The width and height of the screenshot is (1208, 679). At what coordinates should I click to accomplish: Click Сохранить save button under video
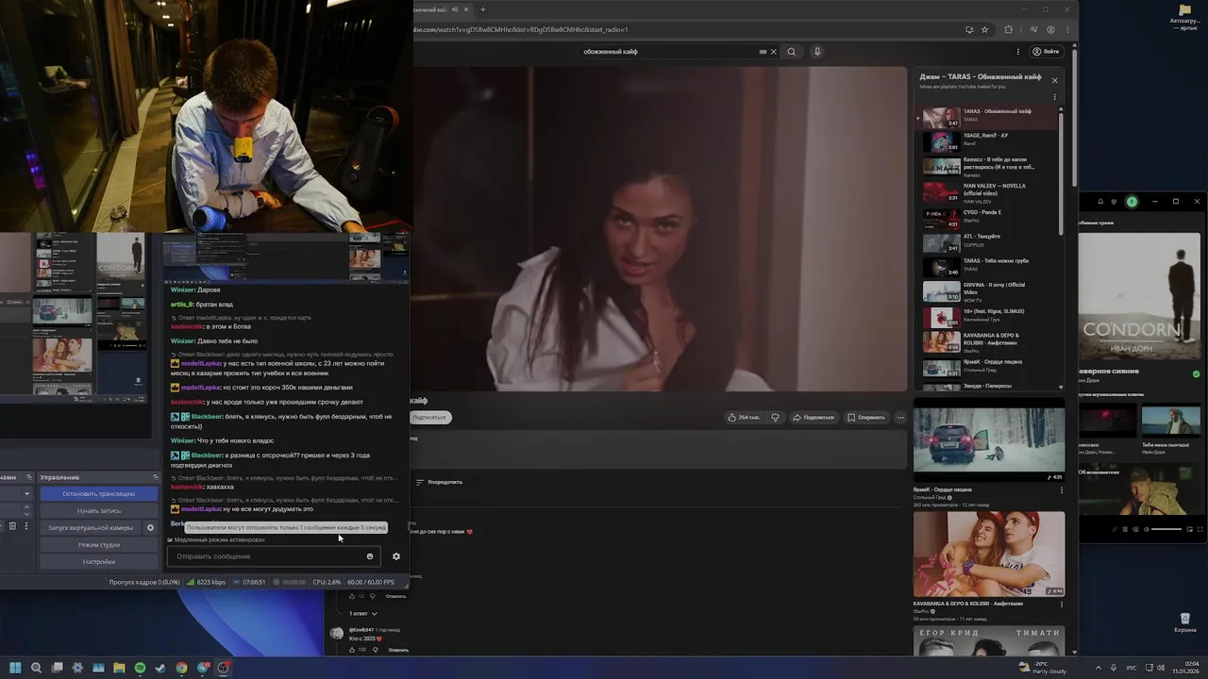866,417
